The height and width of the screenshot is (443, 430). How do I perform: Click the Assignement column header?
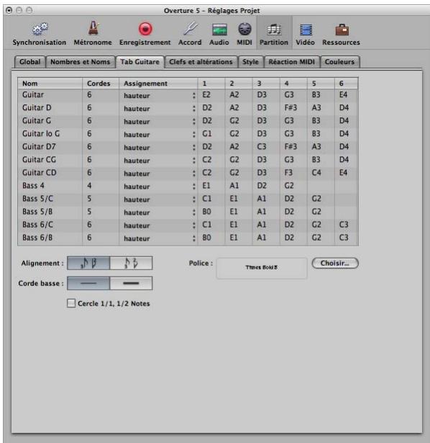(x=158, y=84)
